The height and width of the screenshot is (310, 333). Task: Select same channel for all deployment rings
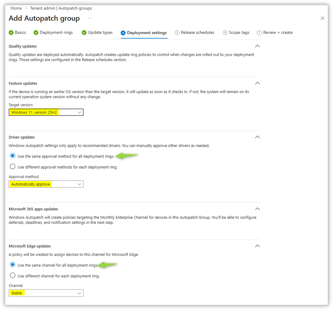click(x=13, y=265)
